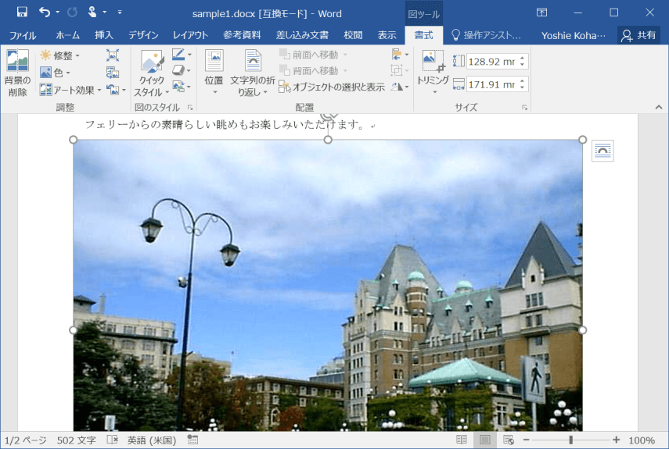Click the Remove Background (背景の削除) button
The width and height of the screenshot is (669, 449).
[x=17, y=73]
